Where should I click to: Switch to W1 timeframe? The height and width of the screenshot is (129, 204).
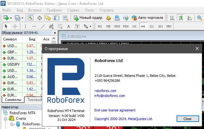tap(161, 27)
